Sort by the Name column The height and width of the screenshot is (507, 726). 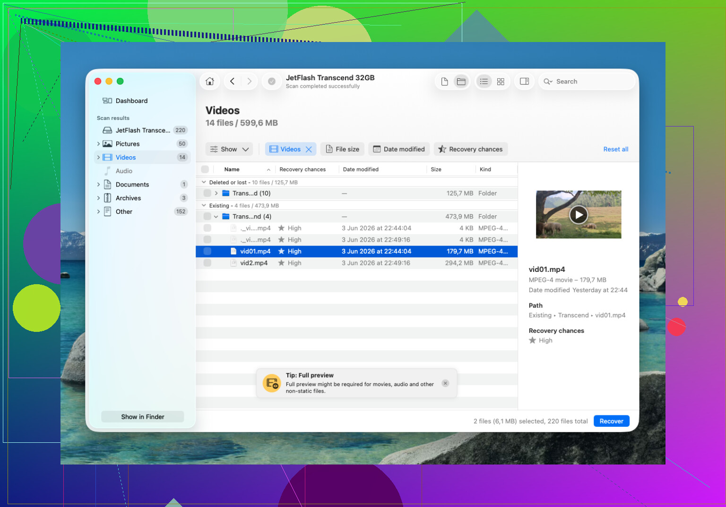click(x=232, y=169)
